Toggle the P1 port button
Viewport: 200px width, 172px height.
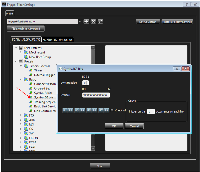65,110
